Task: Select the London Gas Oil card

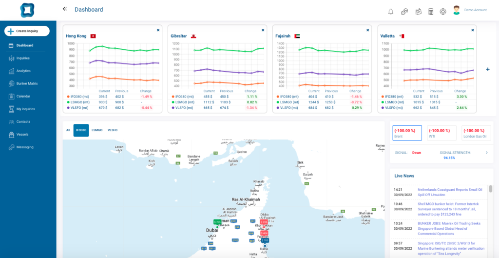Action: point(477,133)
